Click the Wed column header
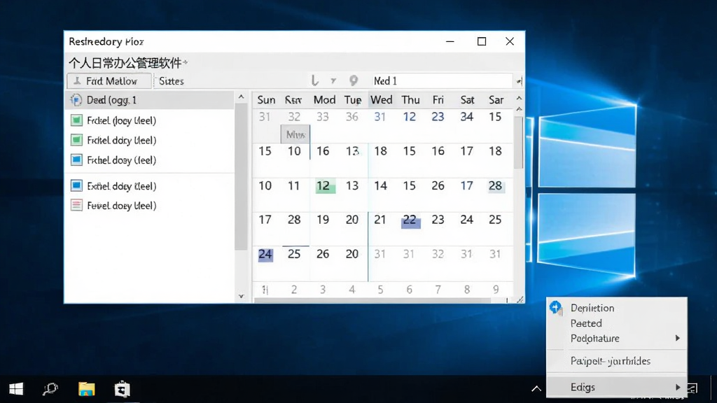This screenshot has width=717, height=403. pos(381,99)
